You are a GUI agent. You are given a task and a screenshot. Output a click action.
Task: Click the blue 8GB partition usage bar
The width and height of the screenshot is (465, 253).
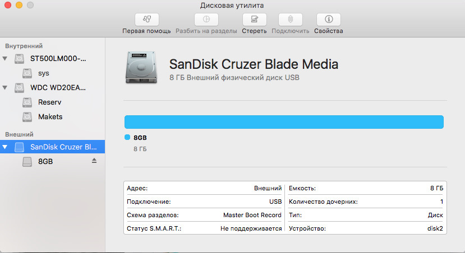point(283,122)
